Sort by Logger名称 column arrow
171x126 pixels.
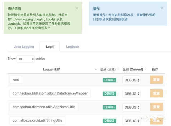(96, 70)
